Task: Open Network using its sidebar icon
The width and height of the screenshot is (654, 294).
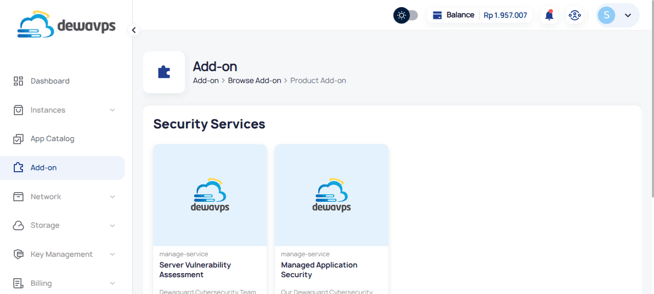Action: click(x=18, y=196)
